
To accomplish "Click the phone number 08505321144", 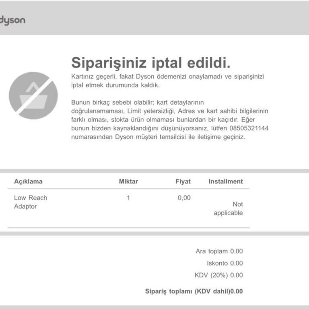I will tap(249, 128).
